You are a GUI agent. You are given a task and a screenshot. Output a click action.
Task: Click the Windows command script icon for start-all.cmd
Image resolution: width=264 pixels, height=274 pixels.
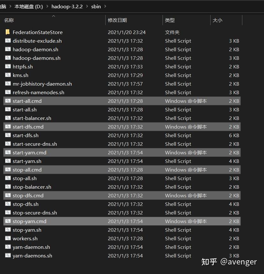pyautogui.click(x=8, y=101)
